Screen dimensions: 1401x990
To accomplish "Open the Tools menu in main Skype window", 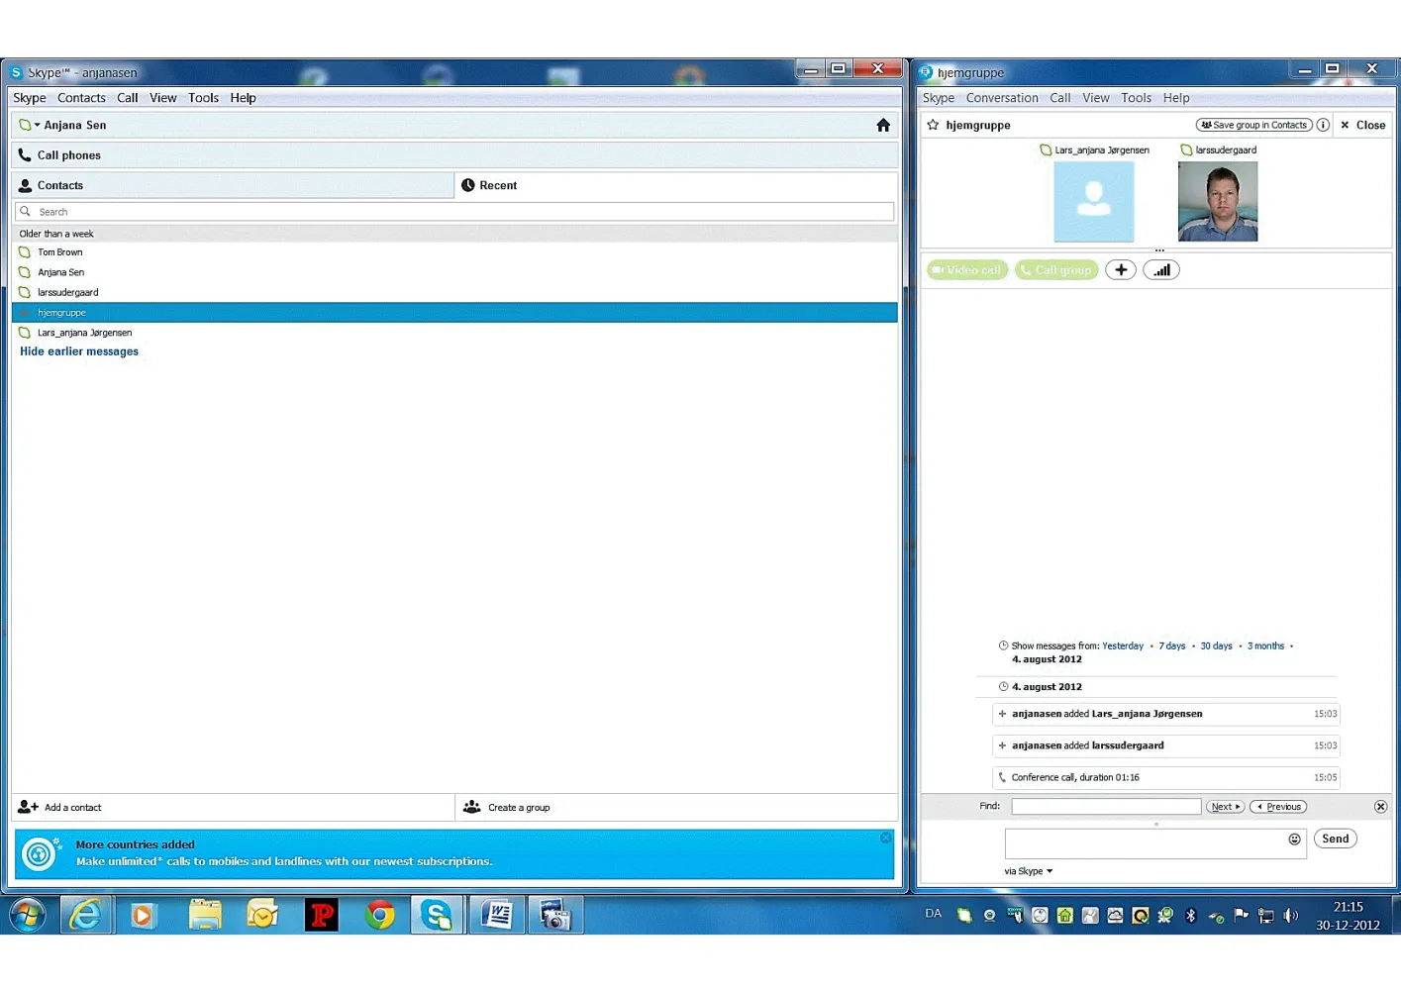I will pyautogui.click(x=203, y=98).
